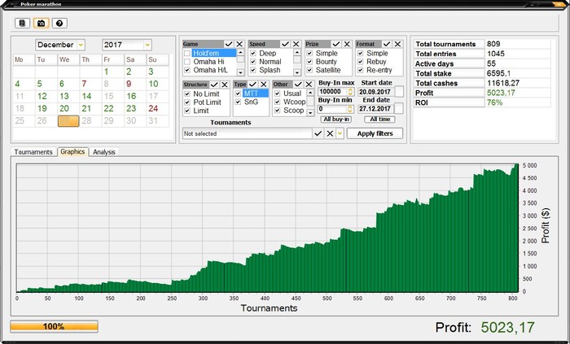Toggle the Omaha H/L checkbox
Image resolution: width=570 pixels, height=344 pixels.
click(186, 70)
